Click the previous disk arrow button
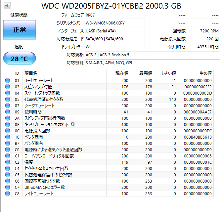This screenshot has width=223, height=212. [7, 6]
